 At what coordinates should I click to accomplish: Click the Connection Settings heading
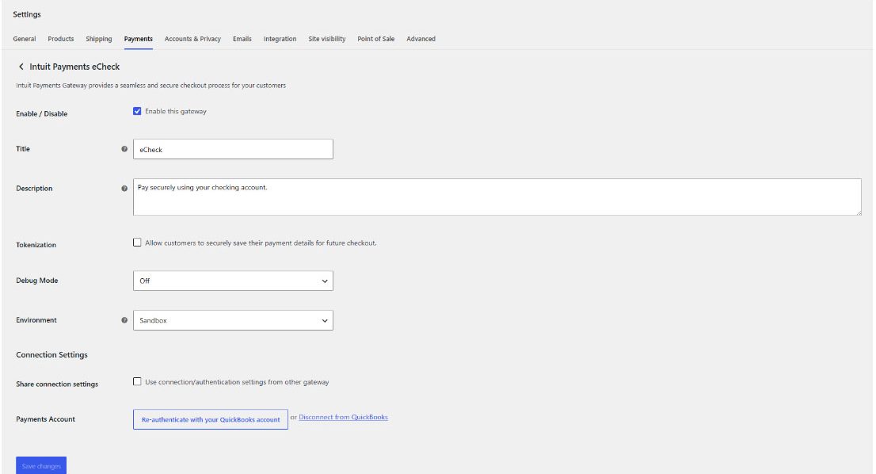tap(52, 355)
